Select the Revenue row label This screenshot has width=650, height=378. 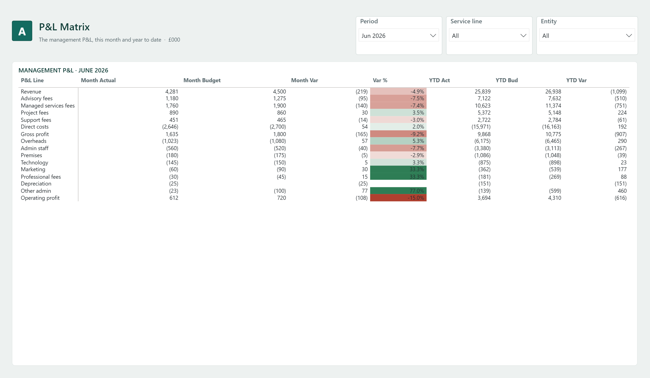[31, 91]
